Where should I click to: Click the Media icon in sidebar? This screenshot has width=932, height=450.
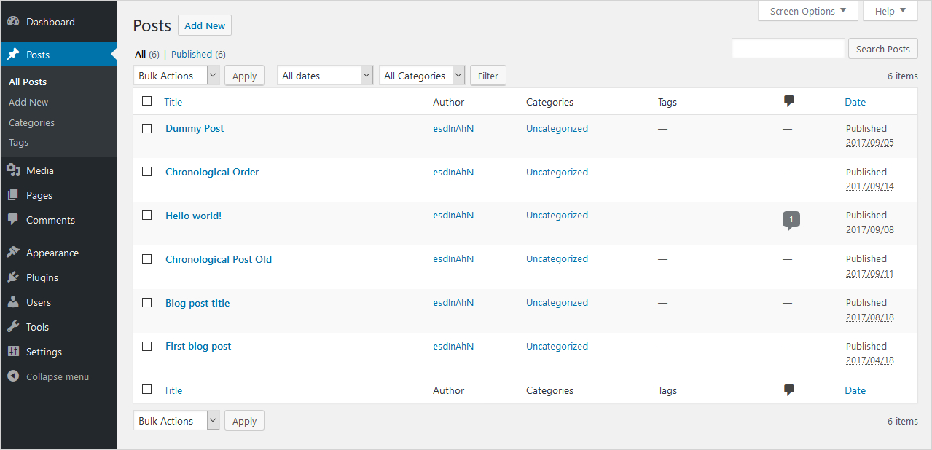tap(13, 170)
